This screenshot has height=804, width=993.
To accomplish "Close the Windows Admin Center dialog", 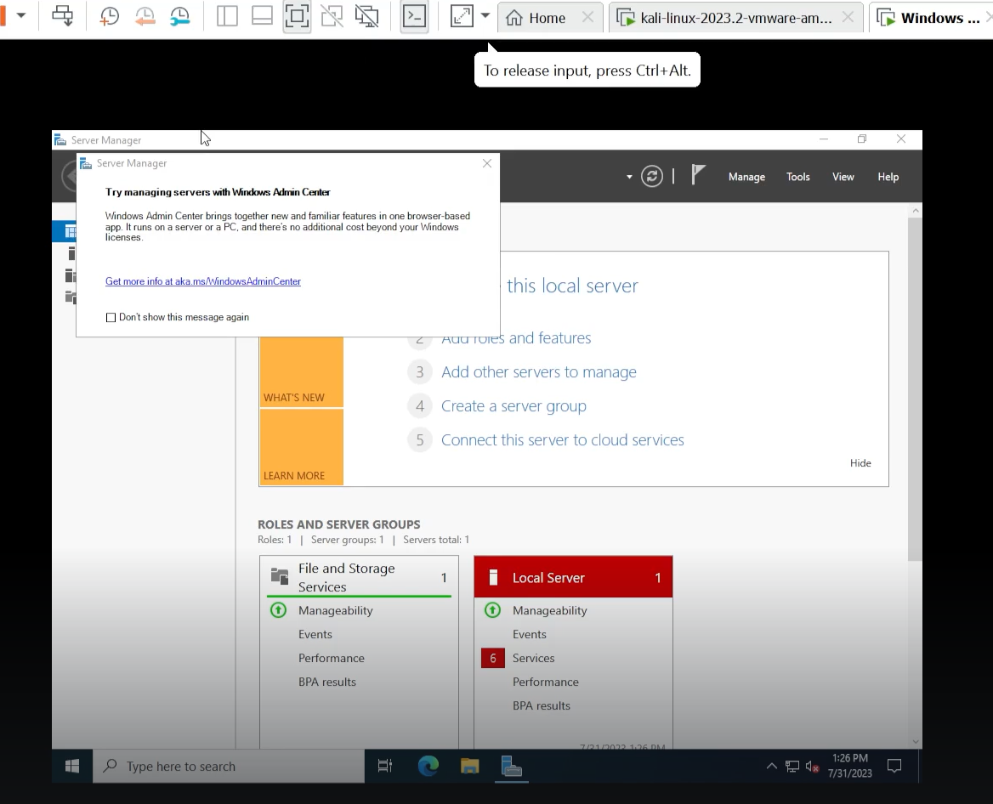I will point(487,163).
